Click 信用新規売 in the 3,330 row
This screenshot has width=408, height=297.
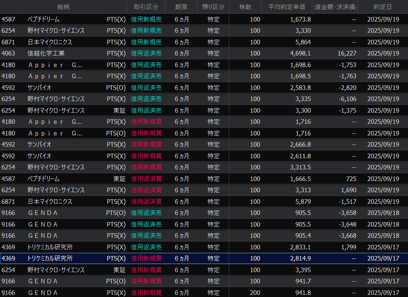(x=146, y=31)
